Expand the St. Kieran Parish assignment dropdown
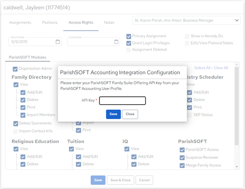The width and height of the screenshot is (245, 189). tap(186, 20)
